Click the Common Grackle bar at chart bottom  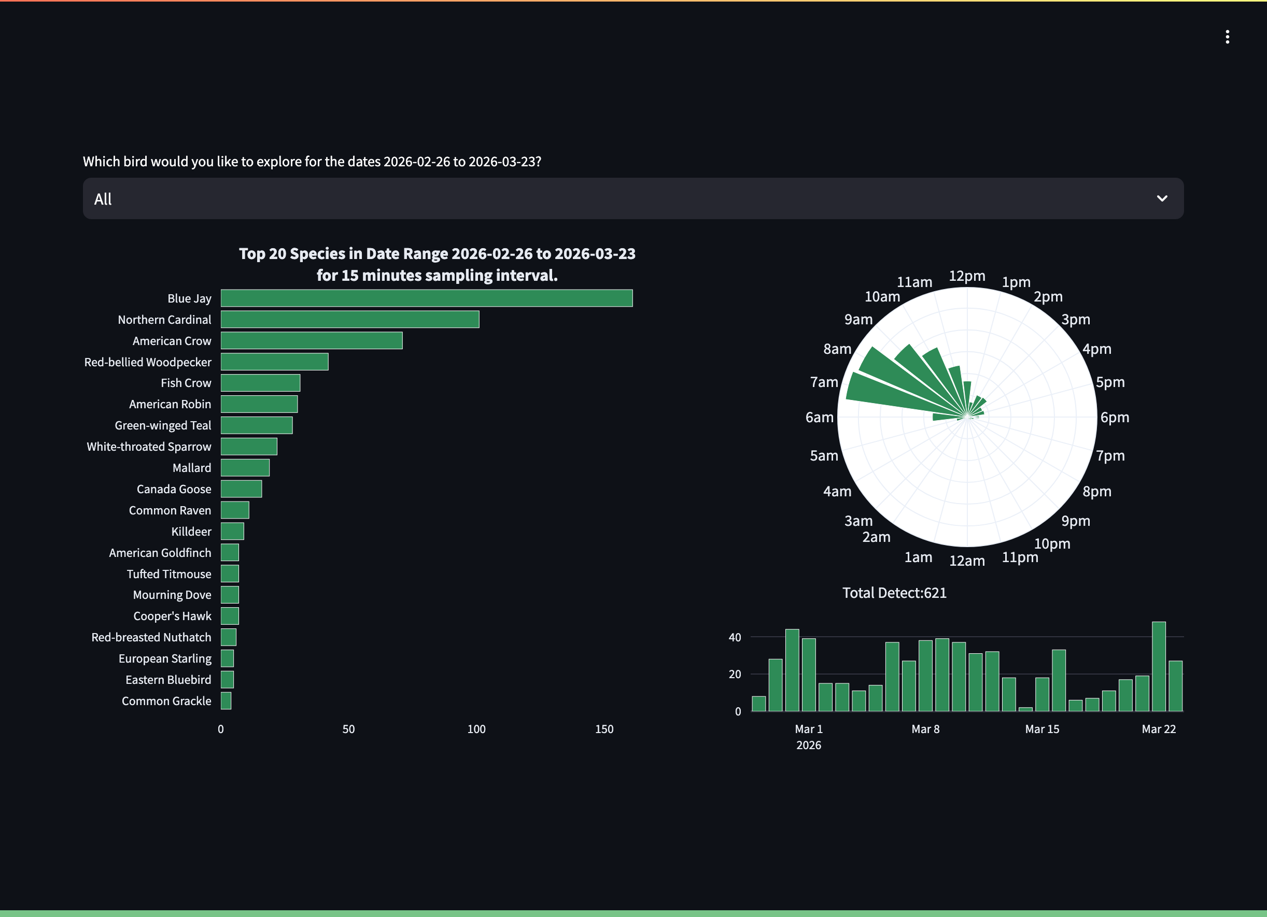[226, 701]
